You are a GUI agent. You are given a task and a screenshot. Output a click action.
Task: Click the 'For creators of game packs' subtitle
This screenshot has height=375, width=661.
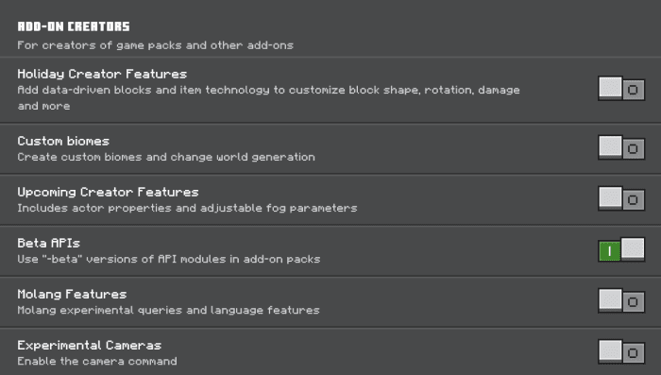click(155, 45)
